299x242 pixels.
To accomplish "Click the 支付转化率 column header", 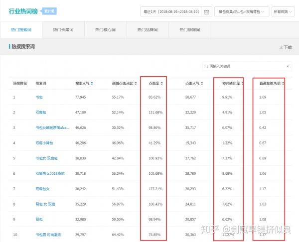I will point(231,83).
